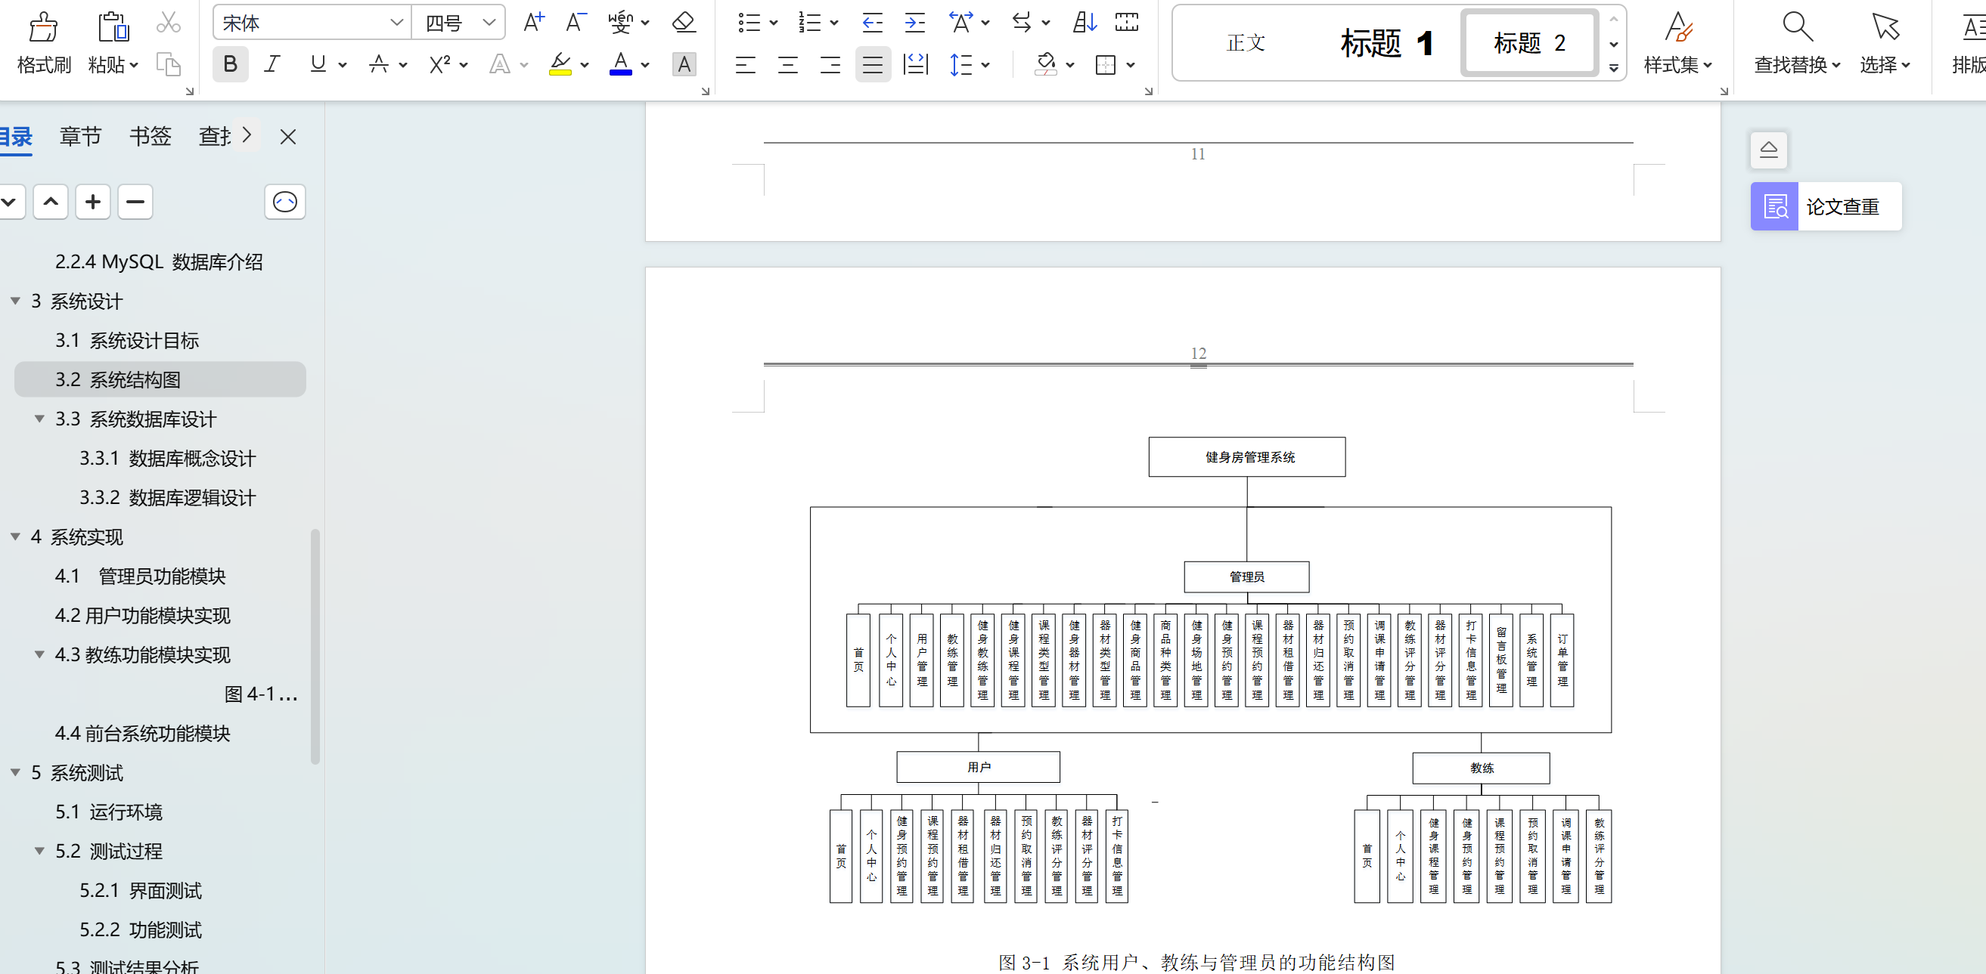This screenshot has width=1986, height=974.
Task: Click 管理员 box in diagram
Action: coord(1246,577)
